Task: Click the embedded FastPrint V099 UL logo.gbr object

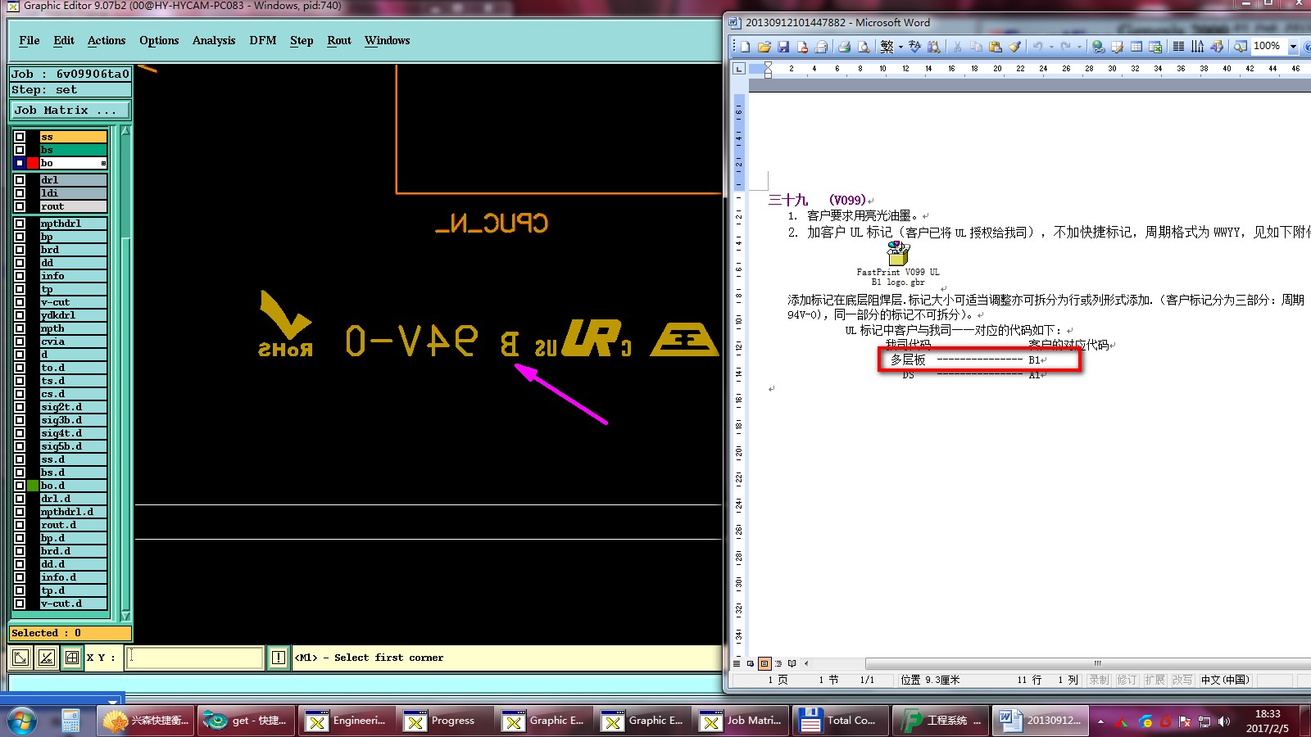Action: (x=898, y=264)
